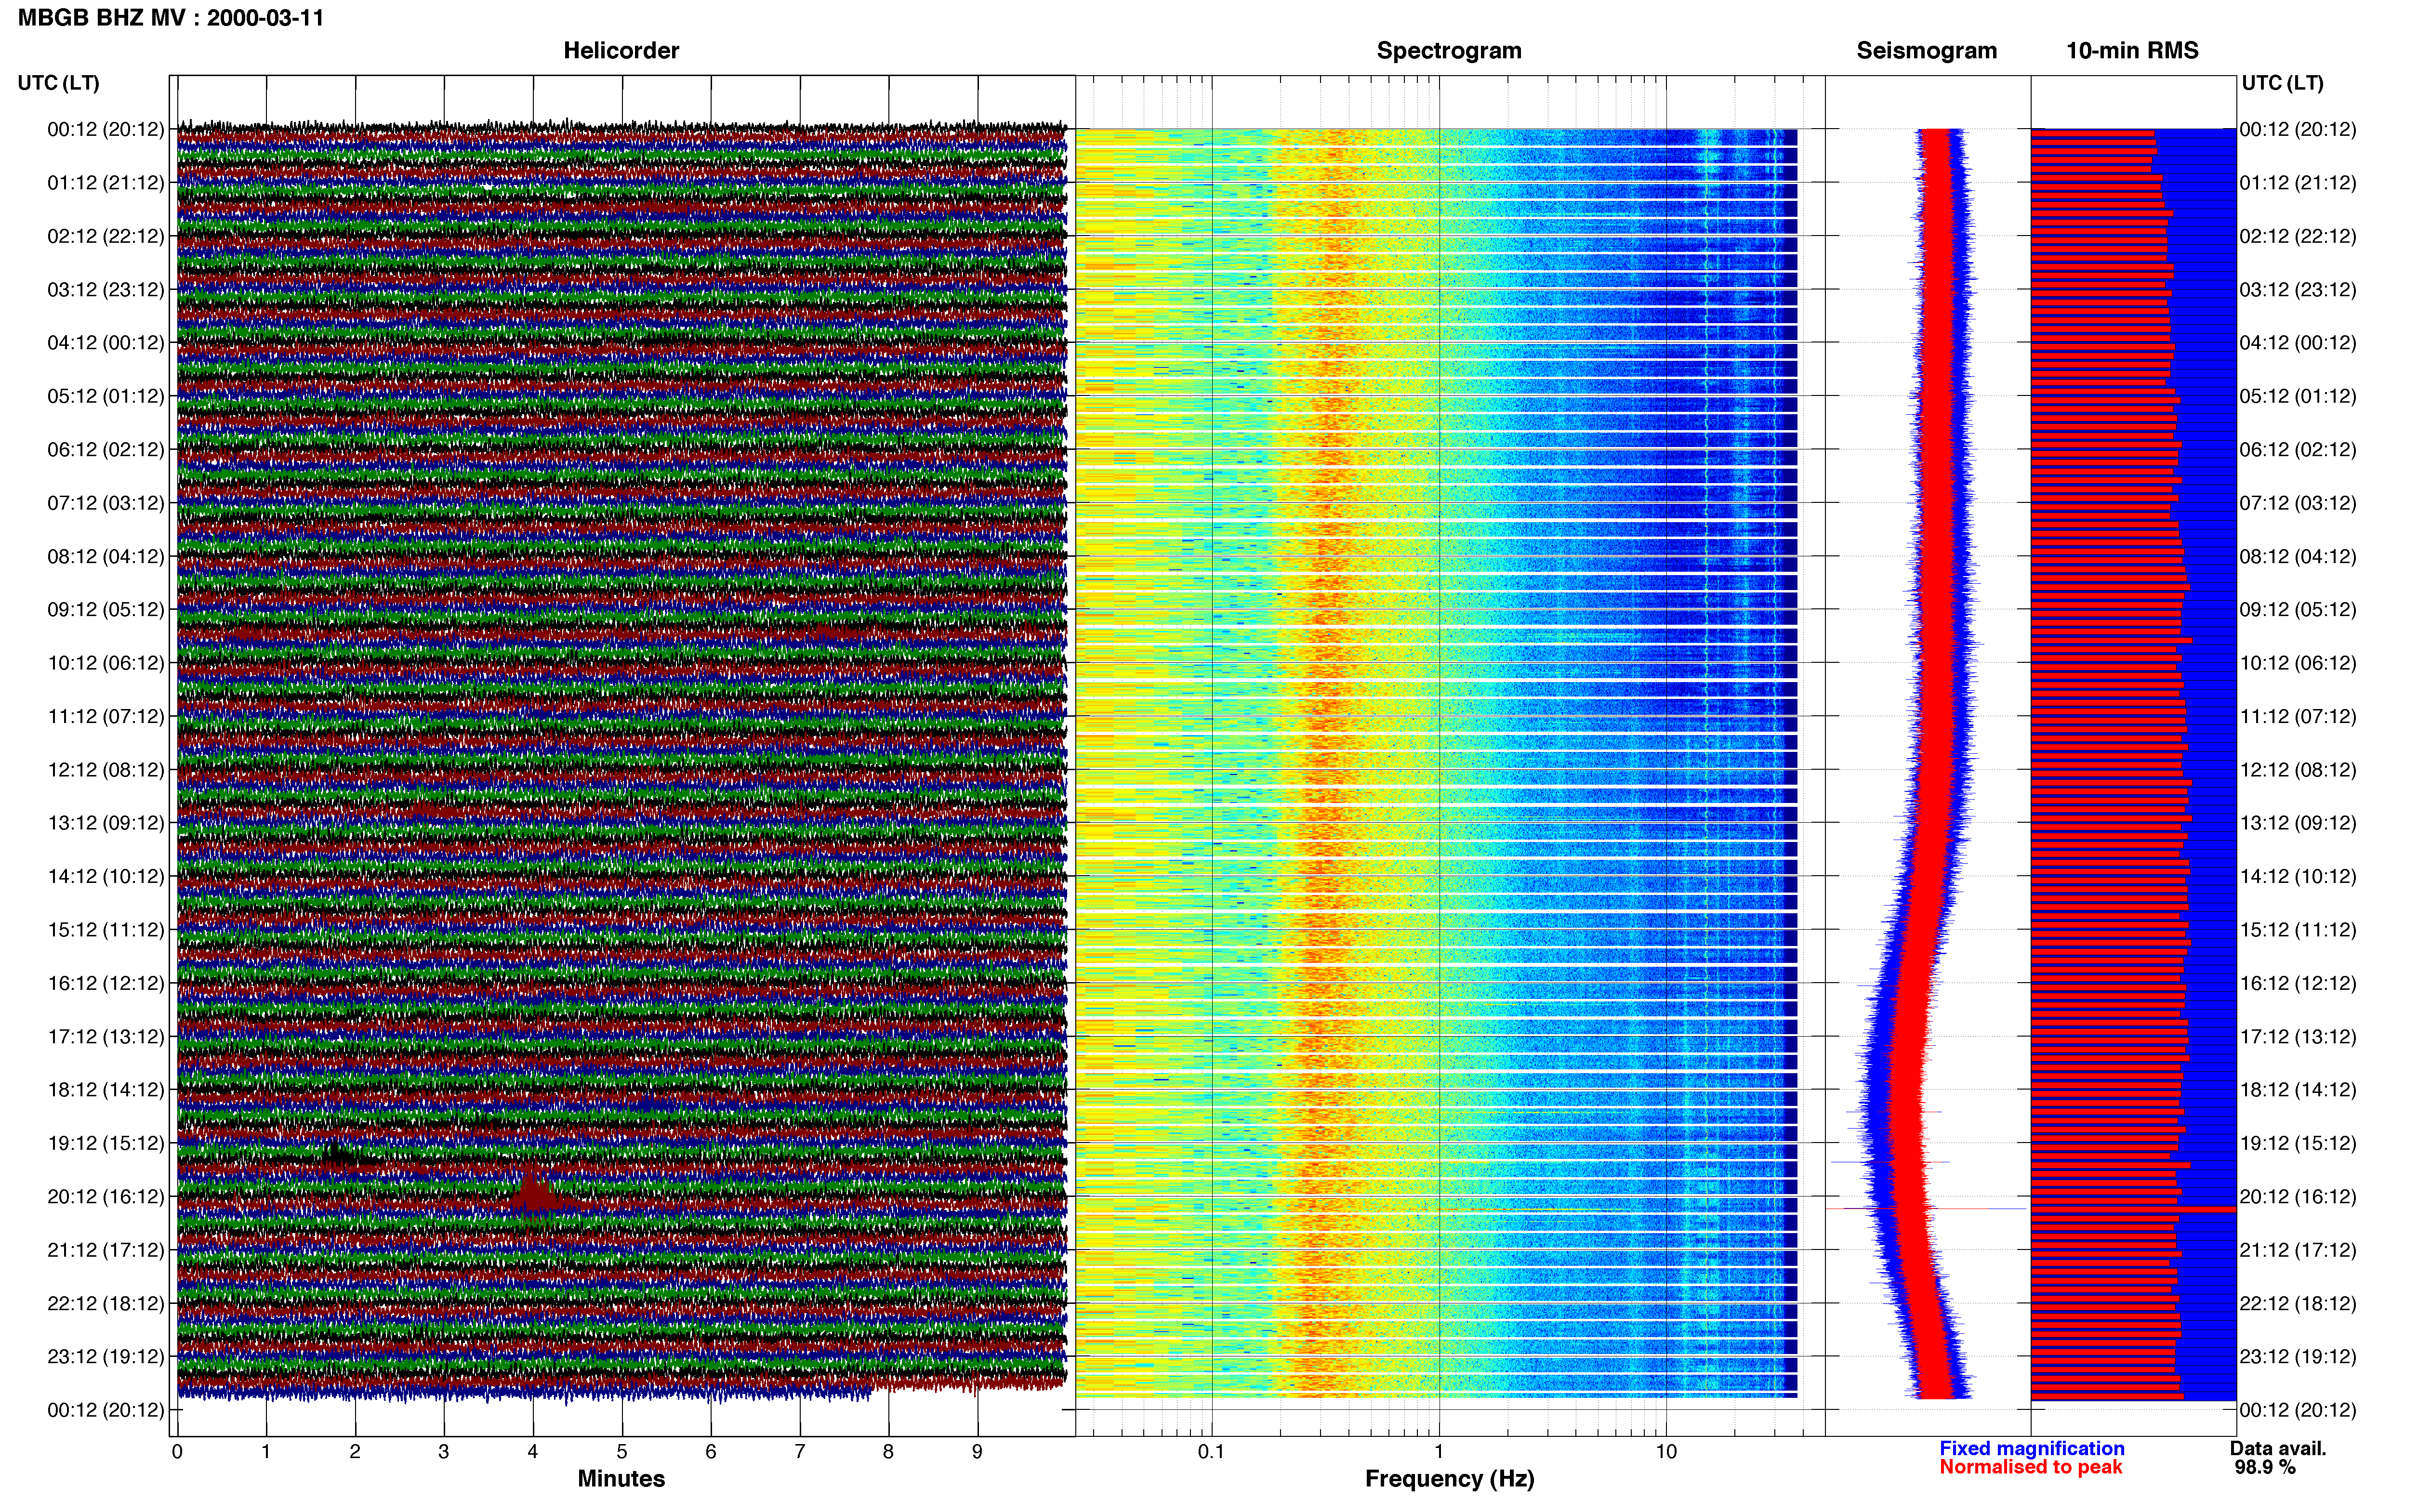Click the left time label 23:12 (19:12)
The height and width of the screenshot is (1512, 2418).
click(x=106, y=1356)
